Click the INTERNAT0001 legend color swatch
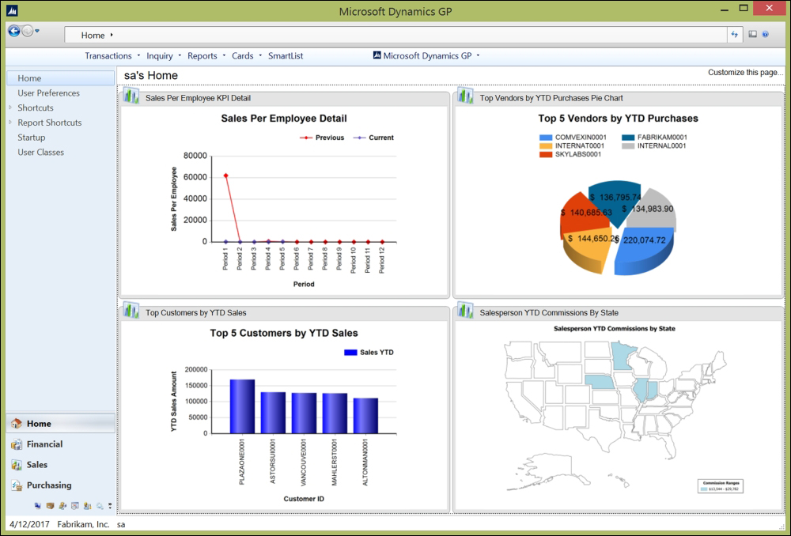791x536 pixels. pos(546,146)
